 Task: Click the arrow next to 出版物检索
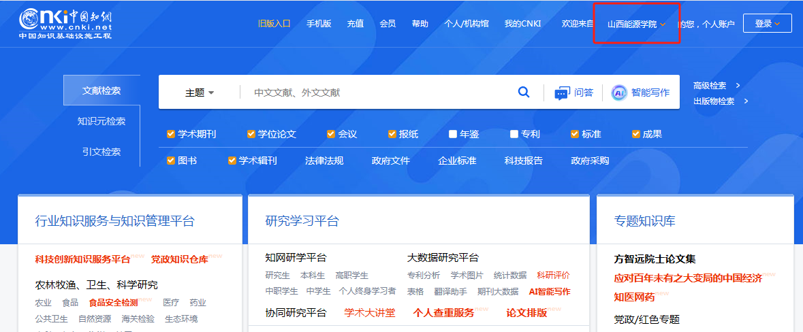[746, 101]
